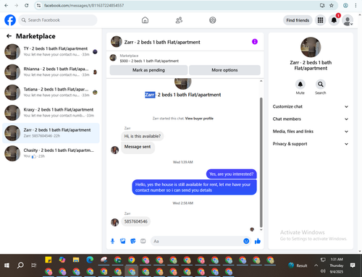
Task: Click the browser address bar URL
Action: (x=84, y=5)
